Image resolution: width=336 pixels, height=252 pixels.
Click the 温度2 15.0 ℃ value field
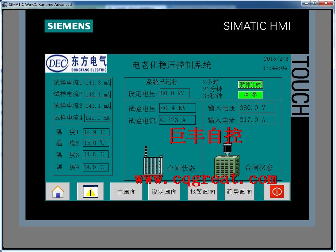[x=96, y=143]
